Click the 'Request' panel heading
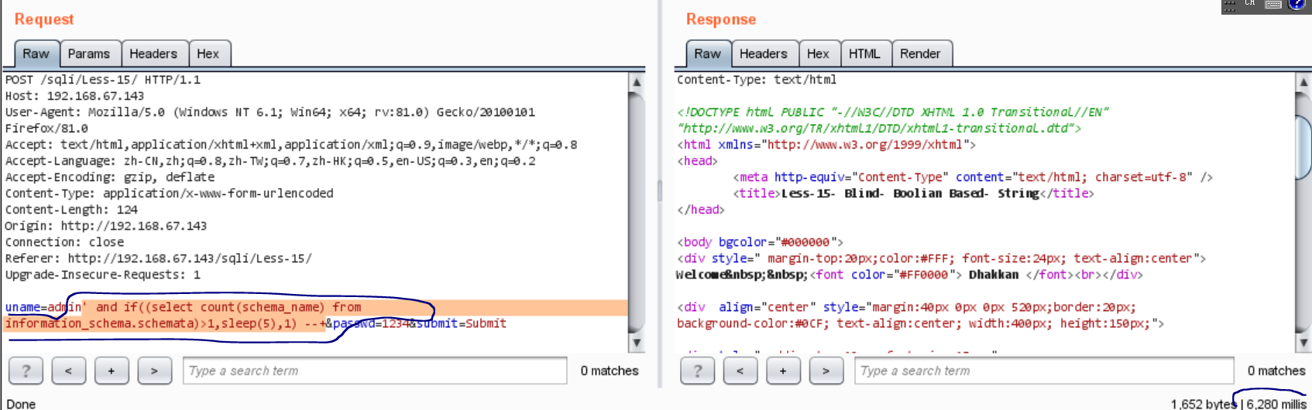This screenshot has width=1312, height=410. tap(44, 19)
